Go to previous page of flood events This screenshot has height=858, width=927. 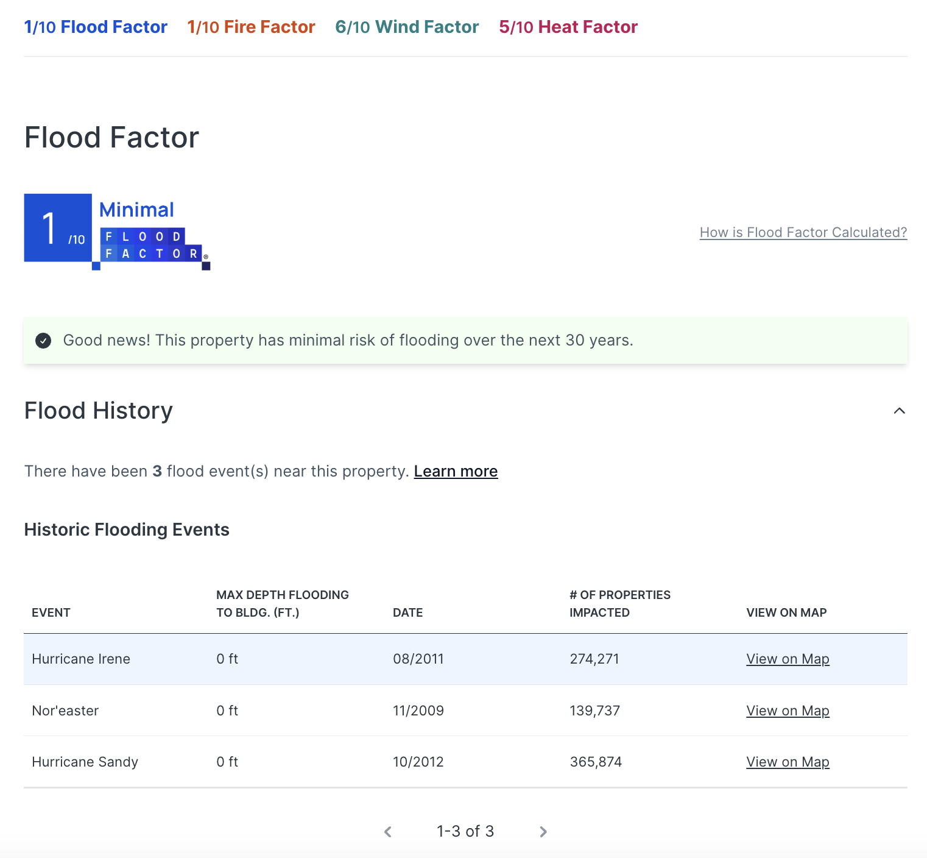tap(388, 832)
